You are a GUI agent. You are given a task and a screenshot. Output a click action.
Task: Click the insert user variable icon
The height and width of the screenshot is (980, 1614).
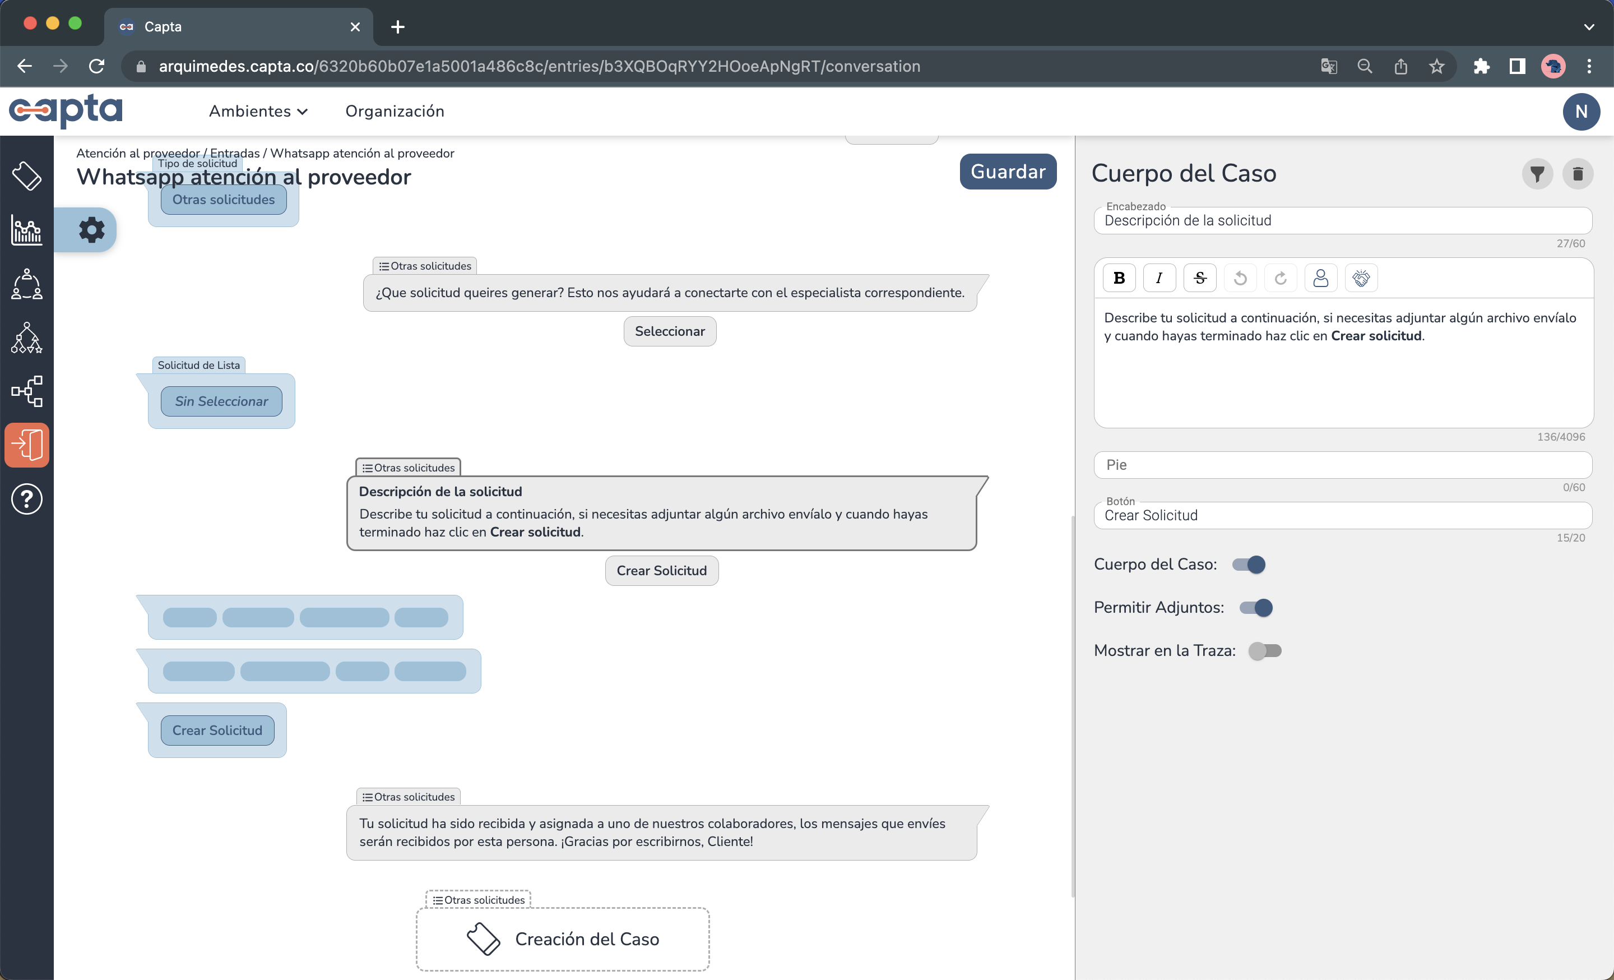(1320, 278)
